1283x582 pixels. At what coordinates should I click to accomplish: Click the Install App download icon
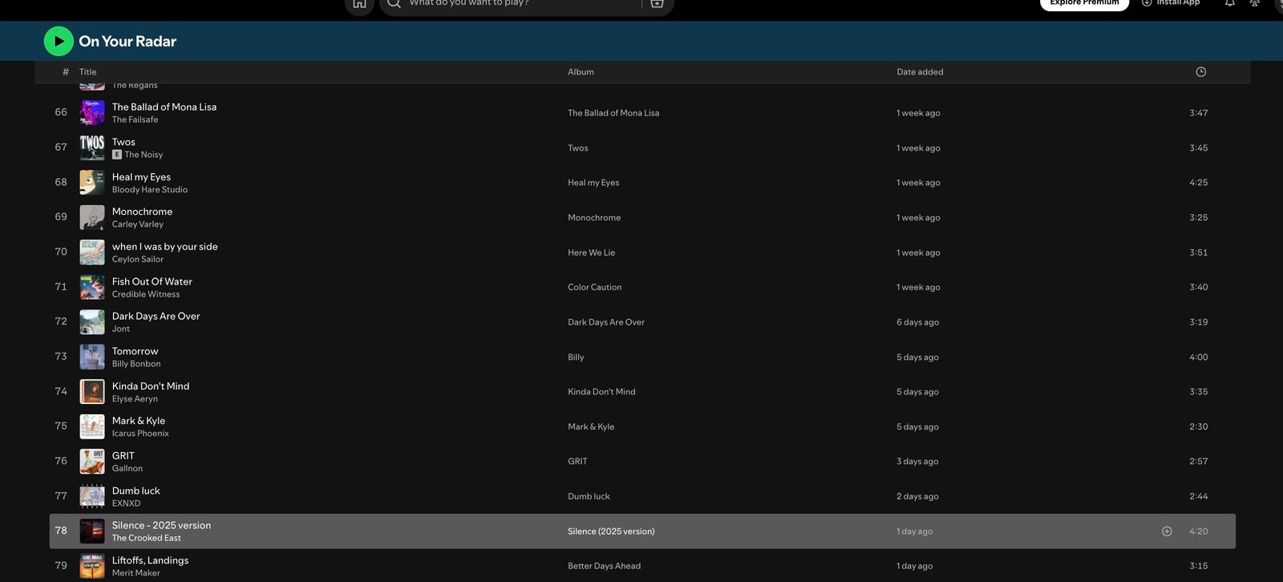1147,3
